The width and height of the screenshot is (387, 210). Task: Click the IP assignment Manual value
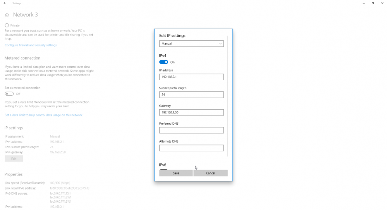coord(55,136)
